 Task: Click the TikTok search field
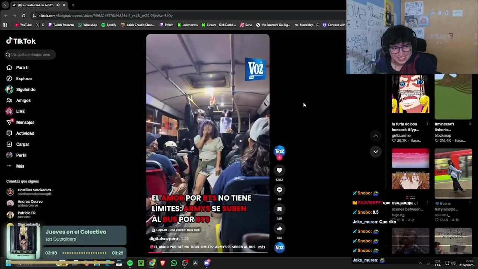click(x=30, y=55)
